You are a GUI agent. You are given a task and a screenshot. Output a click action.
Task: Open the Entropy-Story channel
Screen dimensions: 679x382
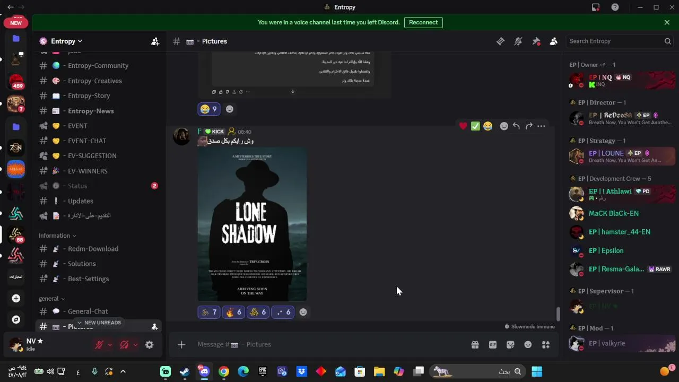click(98, 96)
